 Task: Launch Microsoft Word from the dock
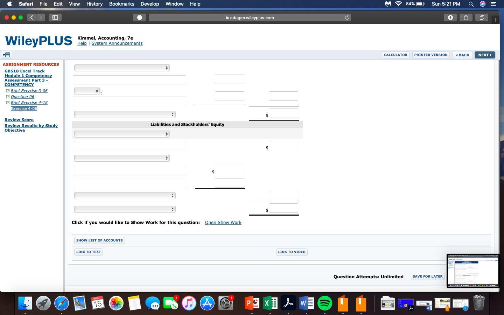[307, 303]
